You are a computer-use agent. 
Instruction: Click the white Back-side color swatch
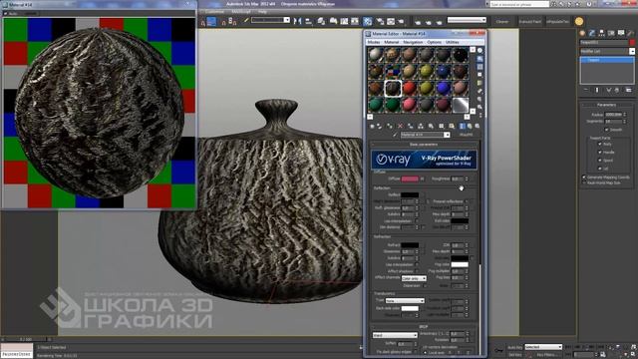pyautogui.click(x=410, y=308)
